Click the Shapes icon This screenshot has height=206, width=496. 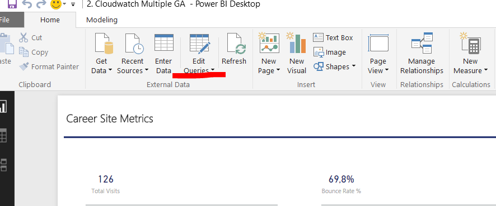pos(318,66)
